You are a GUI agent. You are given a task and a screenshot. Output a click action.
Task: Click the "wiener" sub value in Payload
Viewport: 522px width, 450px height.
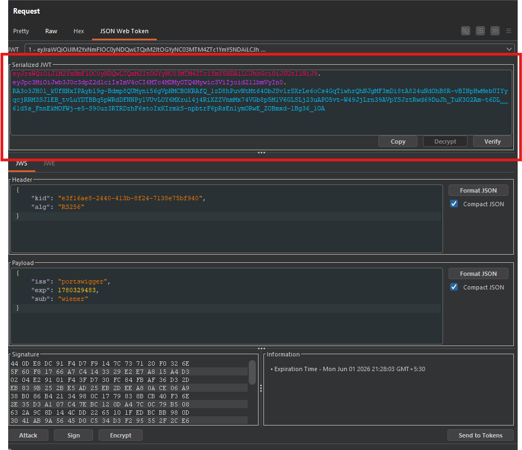[x=73, y=299]
